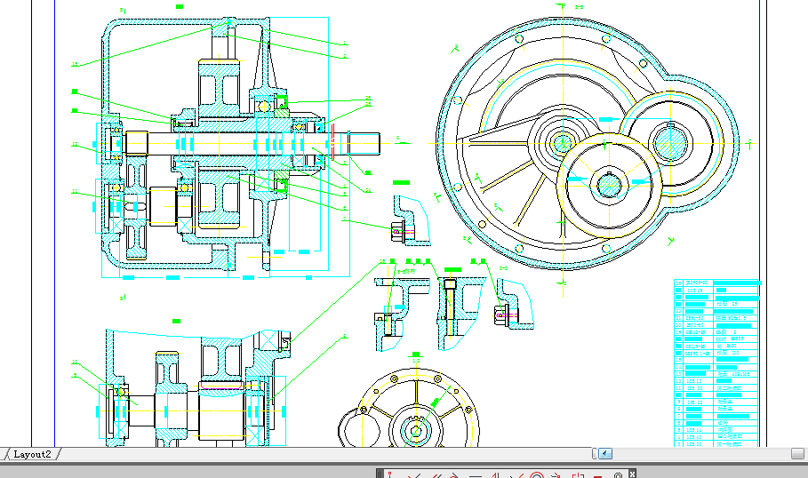
Task: Click the horizontal scrollbar left arrow
Action: pyautogui.click(x=605, y=453)
